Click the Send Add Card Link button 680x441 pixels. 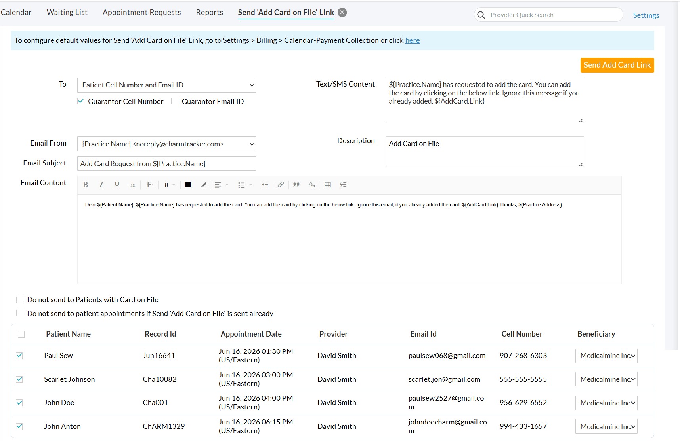[617, 65]
